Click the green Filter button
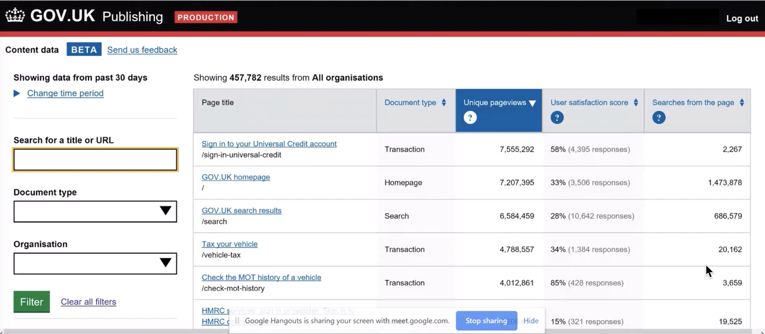The image size is (765, 334). coord(32,302)
